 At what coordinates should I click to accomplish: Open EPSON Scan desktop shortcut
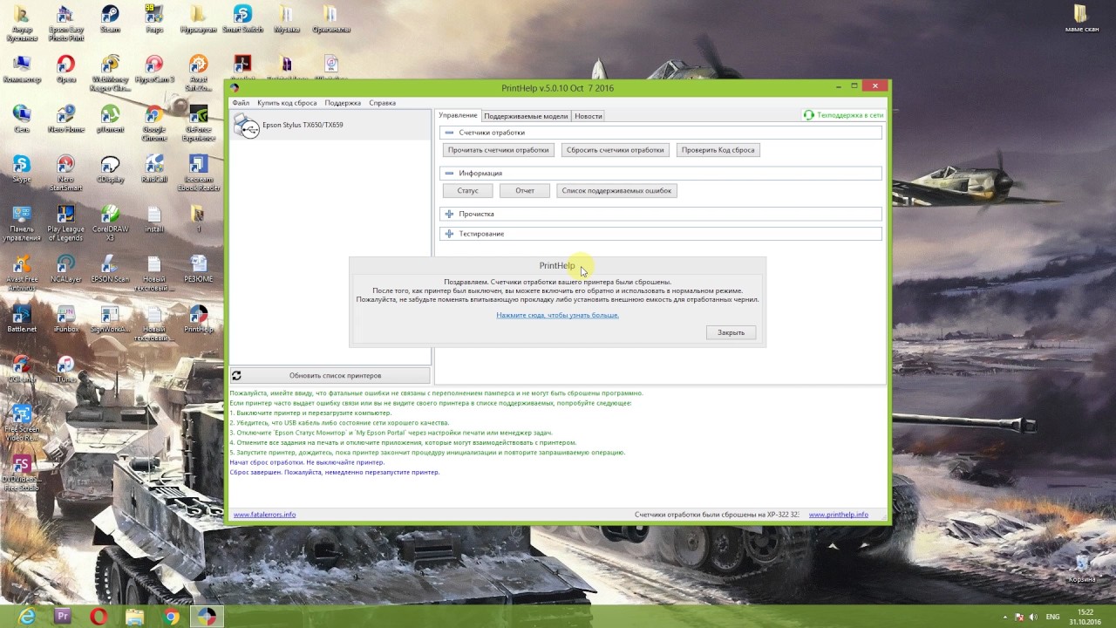click(x=110, y=269)
